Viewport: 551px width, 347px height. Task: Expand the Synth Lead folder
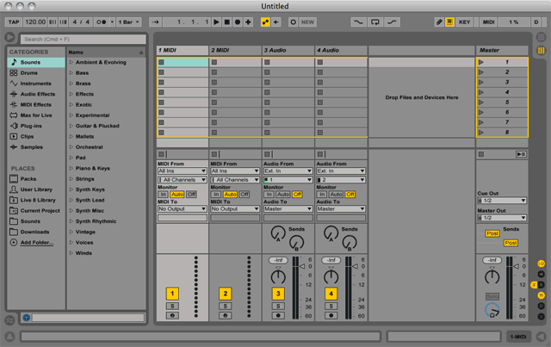[x=71, y=200]
